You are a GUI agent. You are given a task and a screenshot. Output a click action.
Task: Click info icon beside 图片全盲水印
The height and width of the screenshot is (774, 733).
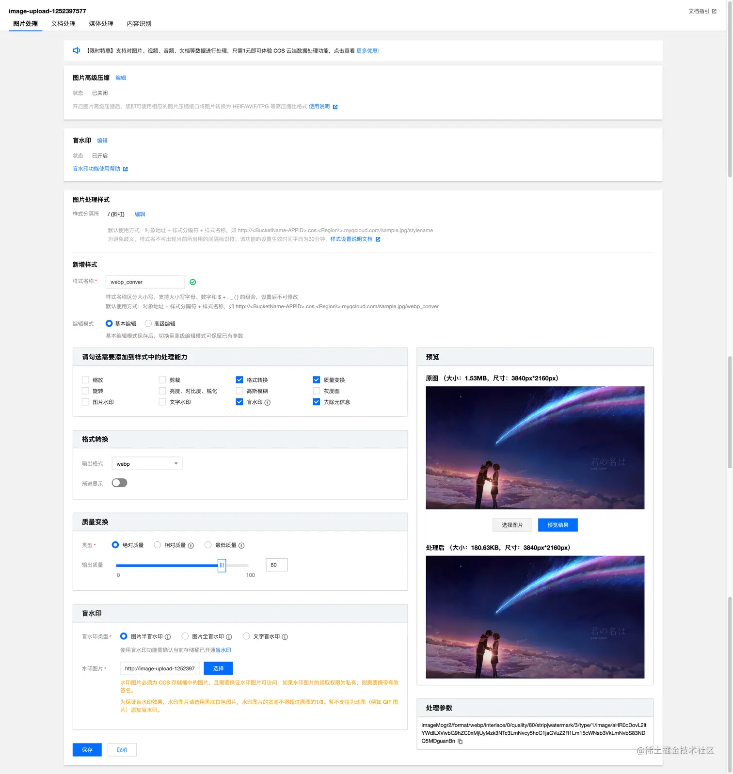(229, 637)
